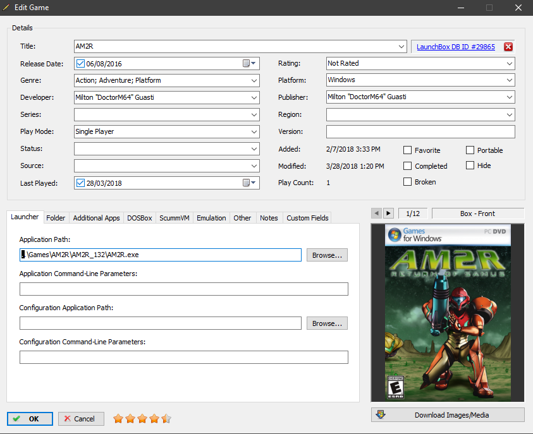Open the Rating dropdown
This screenshot has width=533, height=434.
(510, 64)
